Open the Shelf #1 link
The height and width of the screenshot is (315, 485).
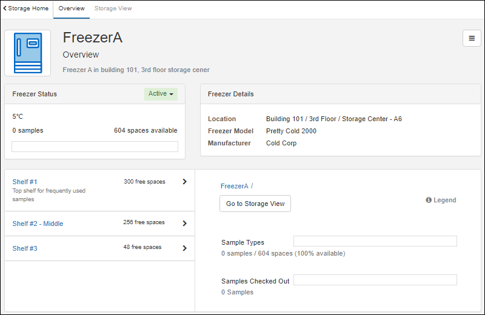[25, 182]
